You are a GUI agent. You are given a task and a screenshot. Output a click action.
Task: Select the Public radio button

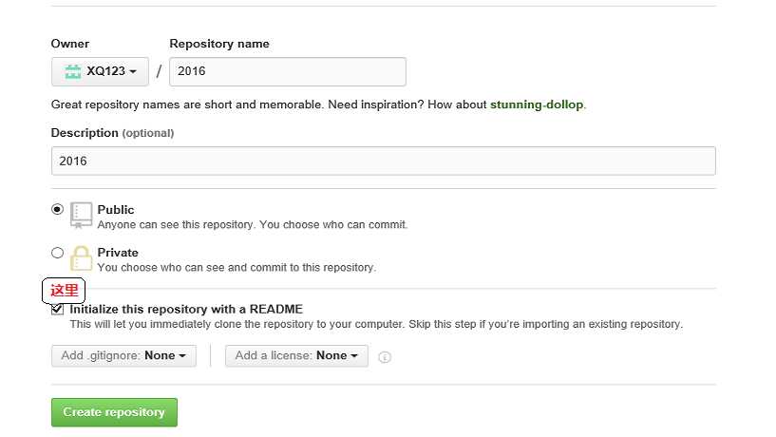tap(58, 209)
